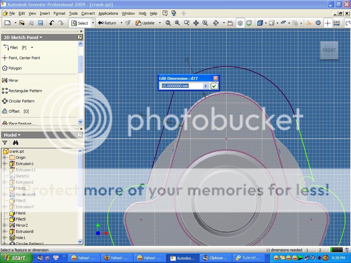
Task: Click the binoculars Find icon
Action: pos(15,143)
